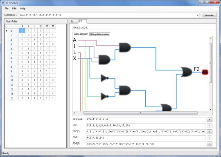
Task: Click the A column header in truth table
Action: click(x=22, y=26)
